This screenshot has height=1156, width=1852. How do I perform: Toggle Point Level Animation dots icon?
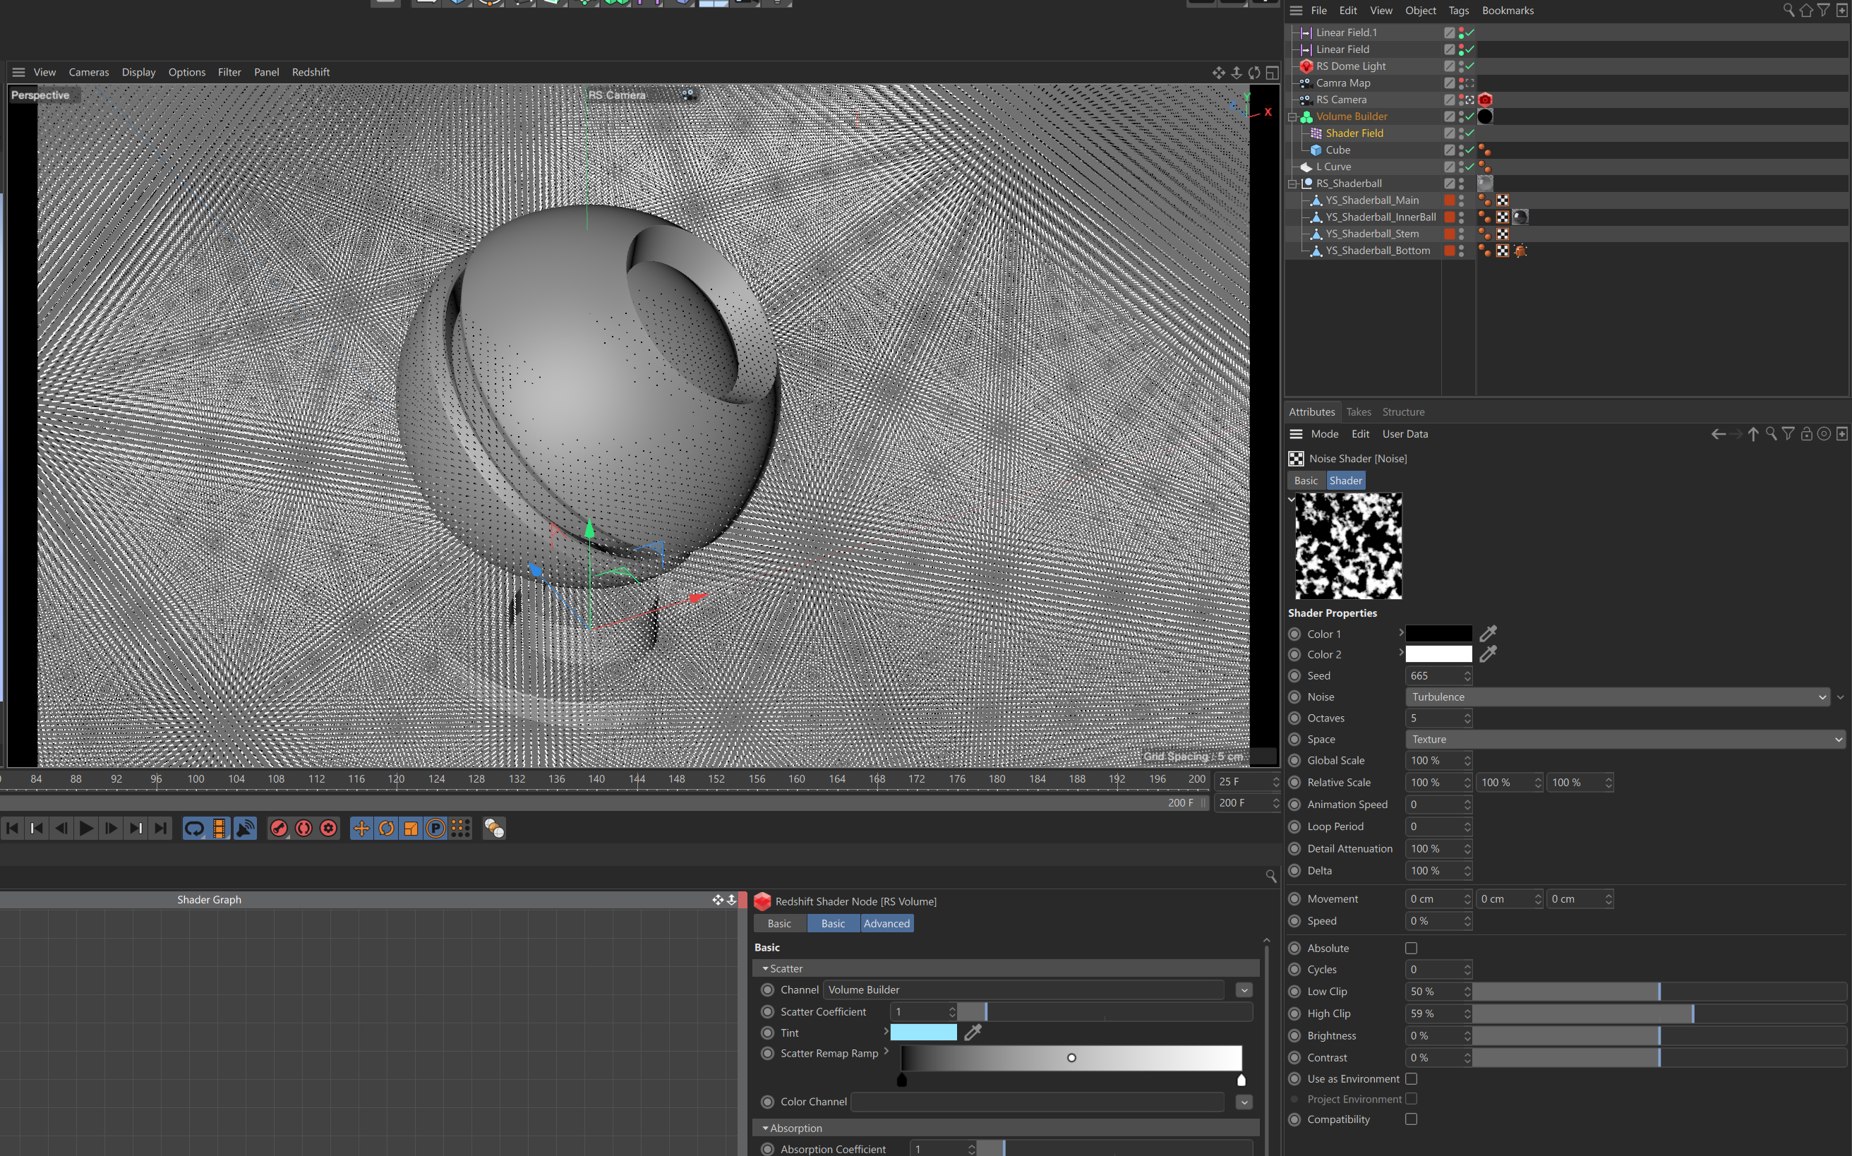point(460,828)
